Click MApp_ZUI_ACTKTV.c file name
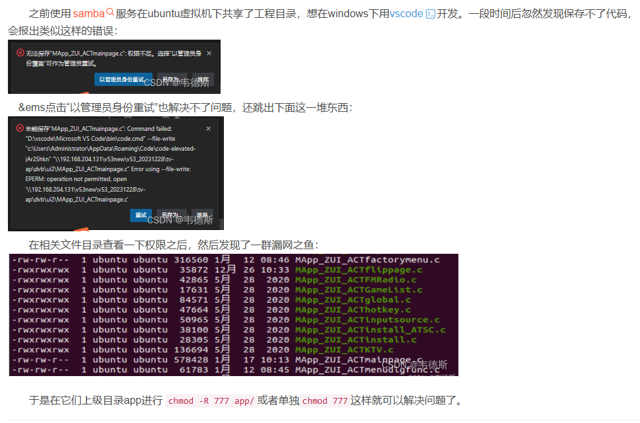Viewport: 640px width, 423px height. coord(344,350)
